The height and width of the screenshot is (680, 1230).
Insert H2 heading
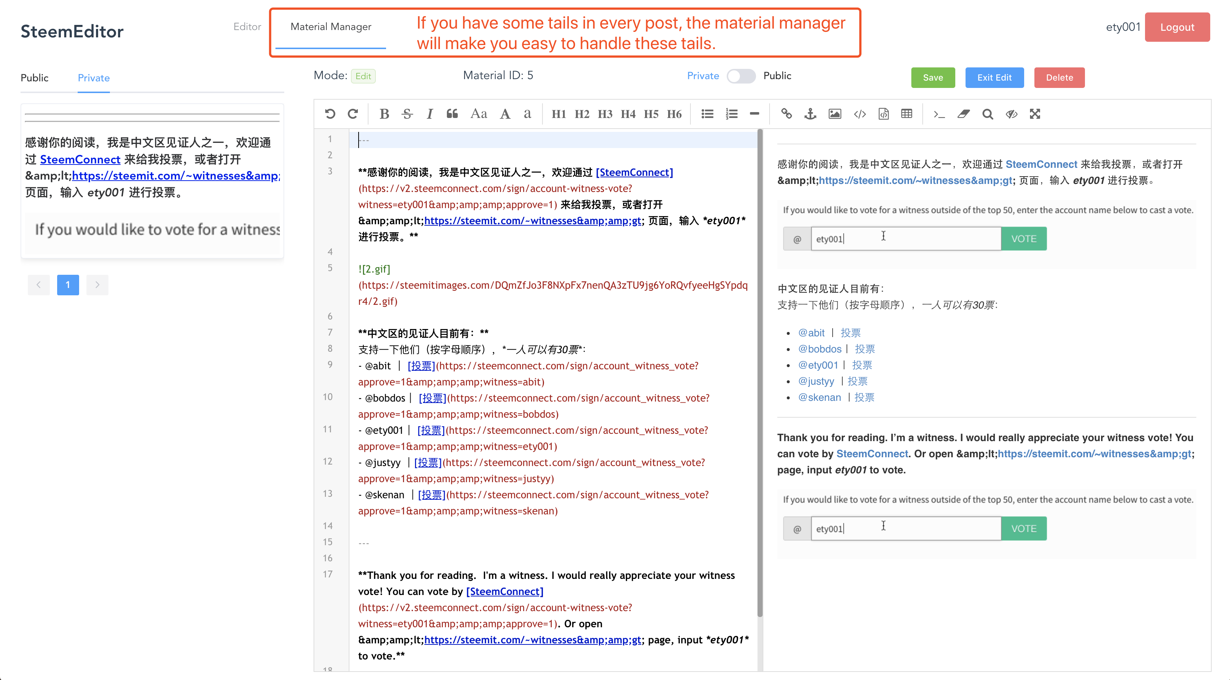click(582, 114)
